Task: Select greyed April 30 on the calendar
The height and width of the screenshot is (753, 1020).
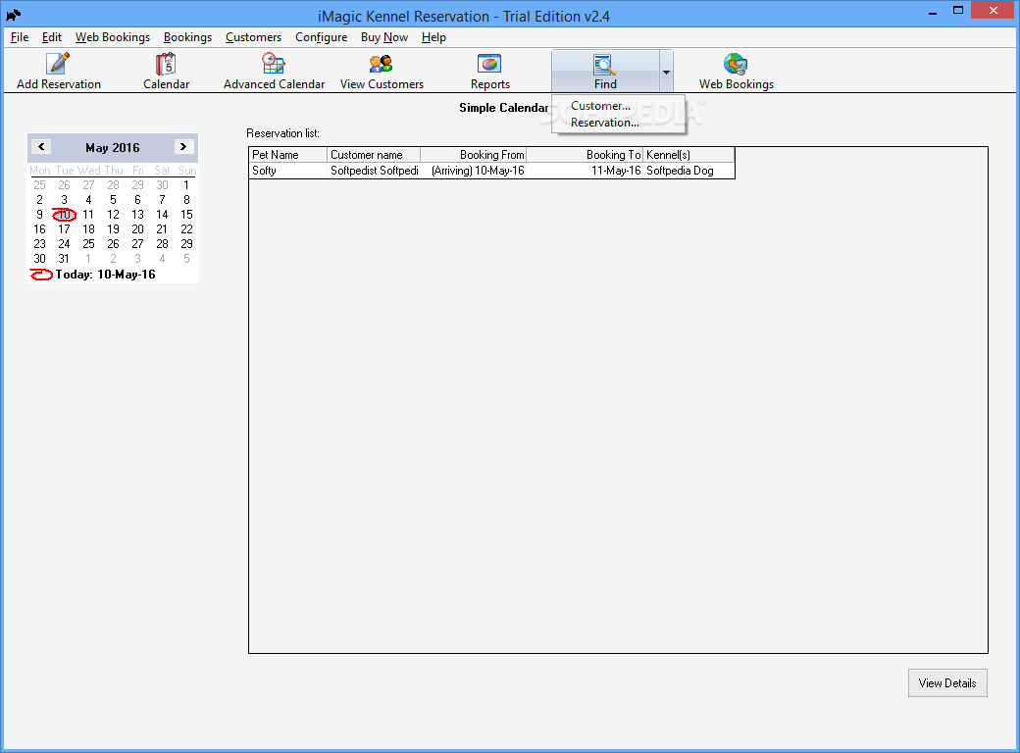Action: pos(162,185)
